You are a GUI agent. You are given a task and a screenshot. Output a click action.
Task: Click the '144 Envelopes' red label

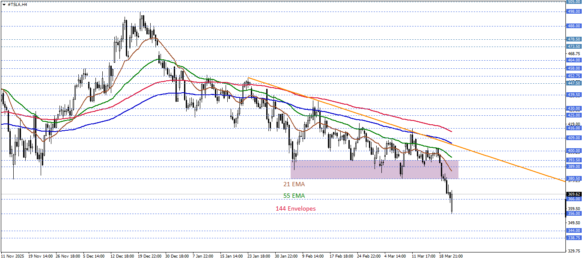[295, 209]
